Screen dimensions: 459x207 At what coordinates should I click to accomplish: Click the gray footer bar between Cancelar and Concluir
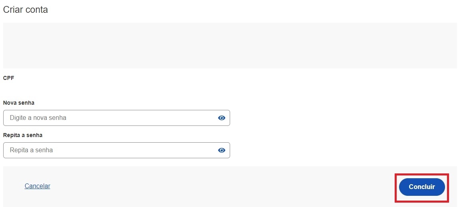(x=220, y=186)
